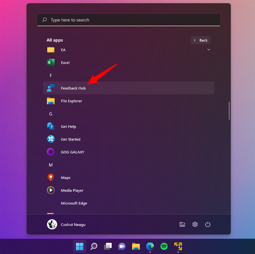255x254 pixels.
Task: Select the Maps text entry
Action: (x=66, y=178)
